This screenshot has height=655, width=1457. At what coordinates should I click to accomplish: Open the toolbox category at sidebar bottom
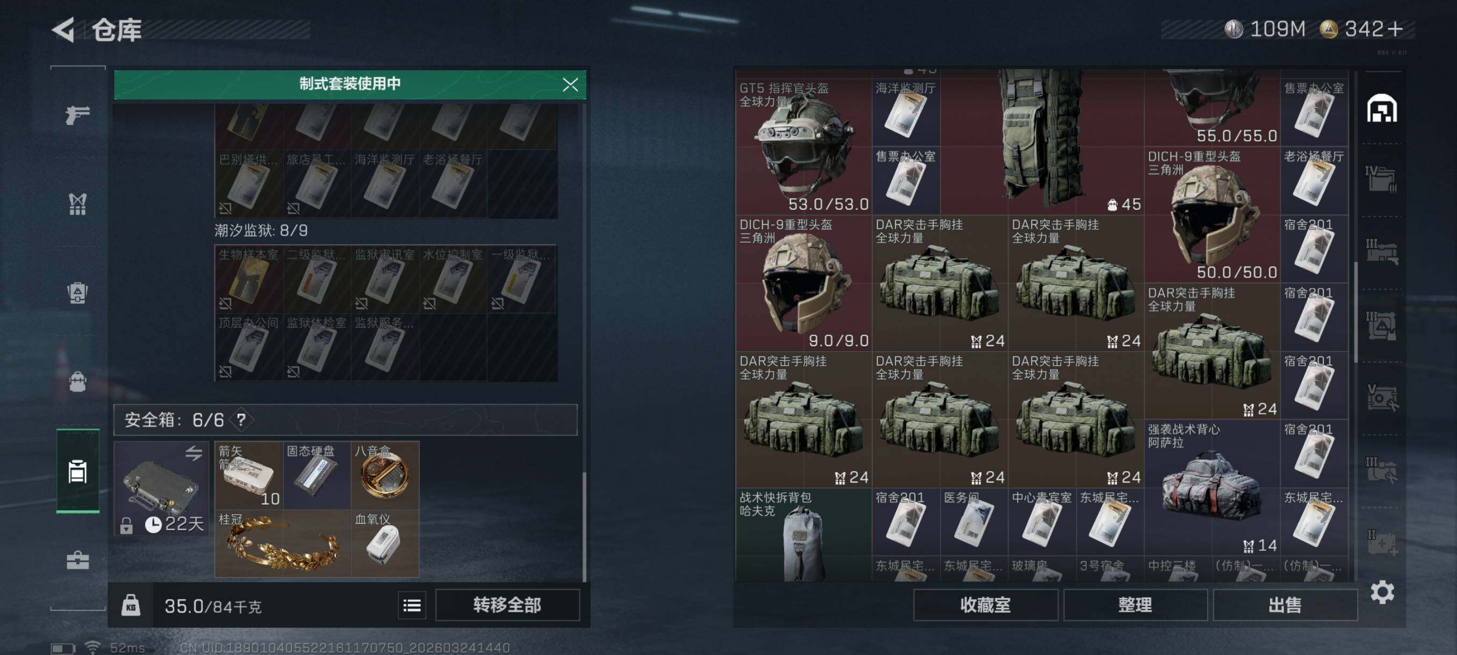77,560
